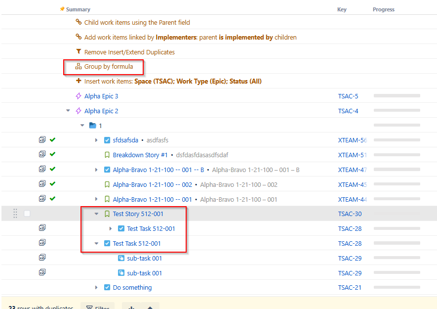This screenshot has width=437, height=309.
Task: Expand the sfdsafsda task row
Action: click(96, 140)
